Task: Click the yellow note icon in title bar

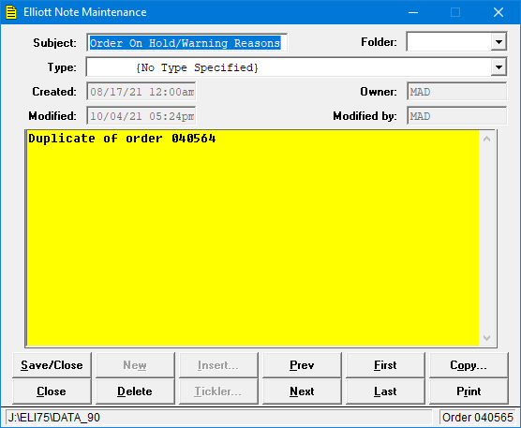Action: click(x=11, y=12)
